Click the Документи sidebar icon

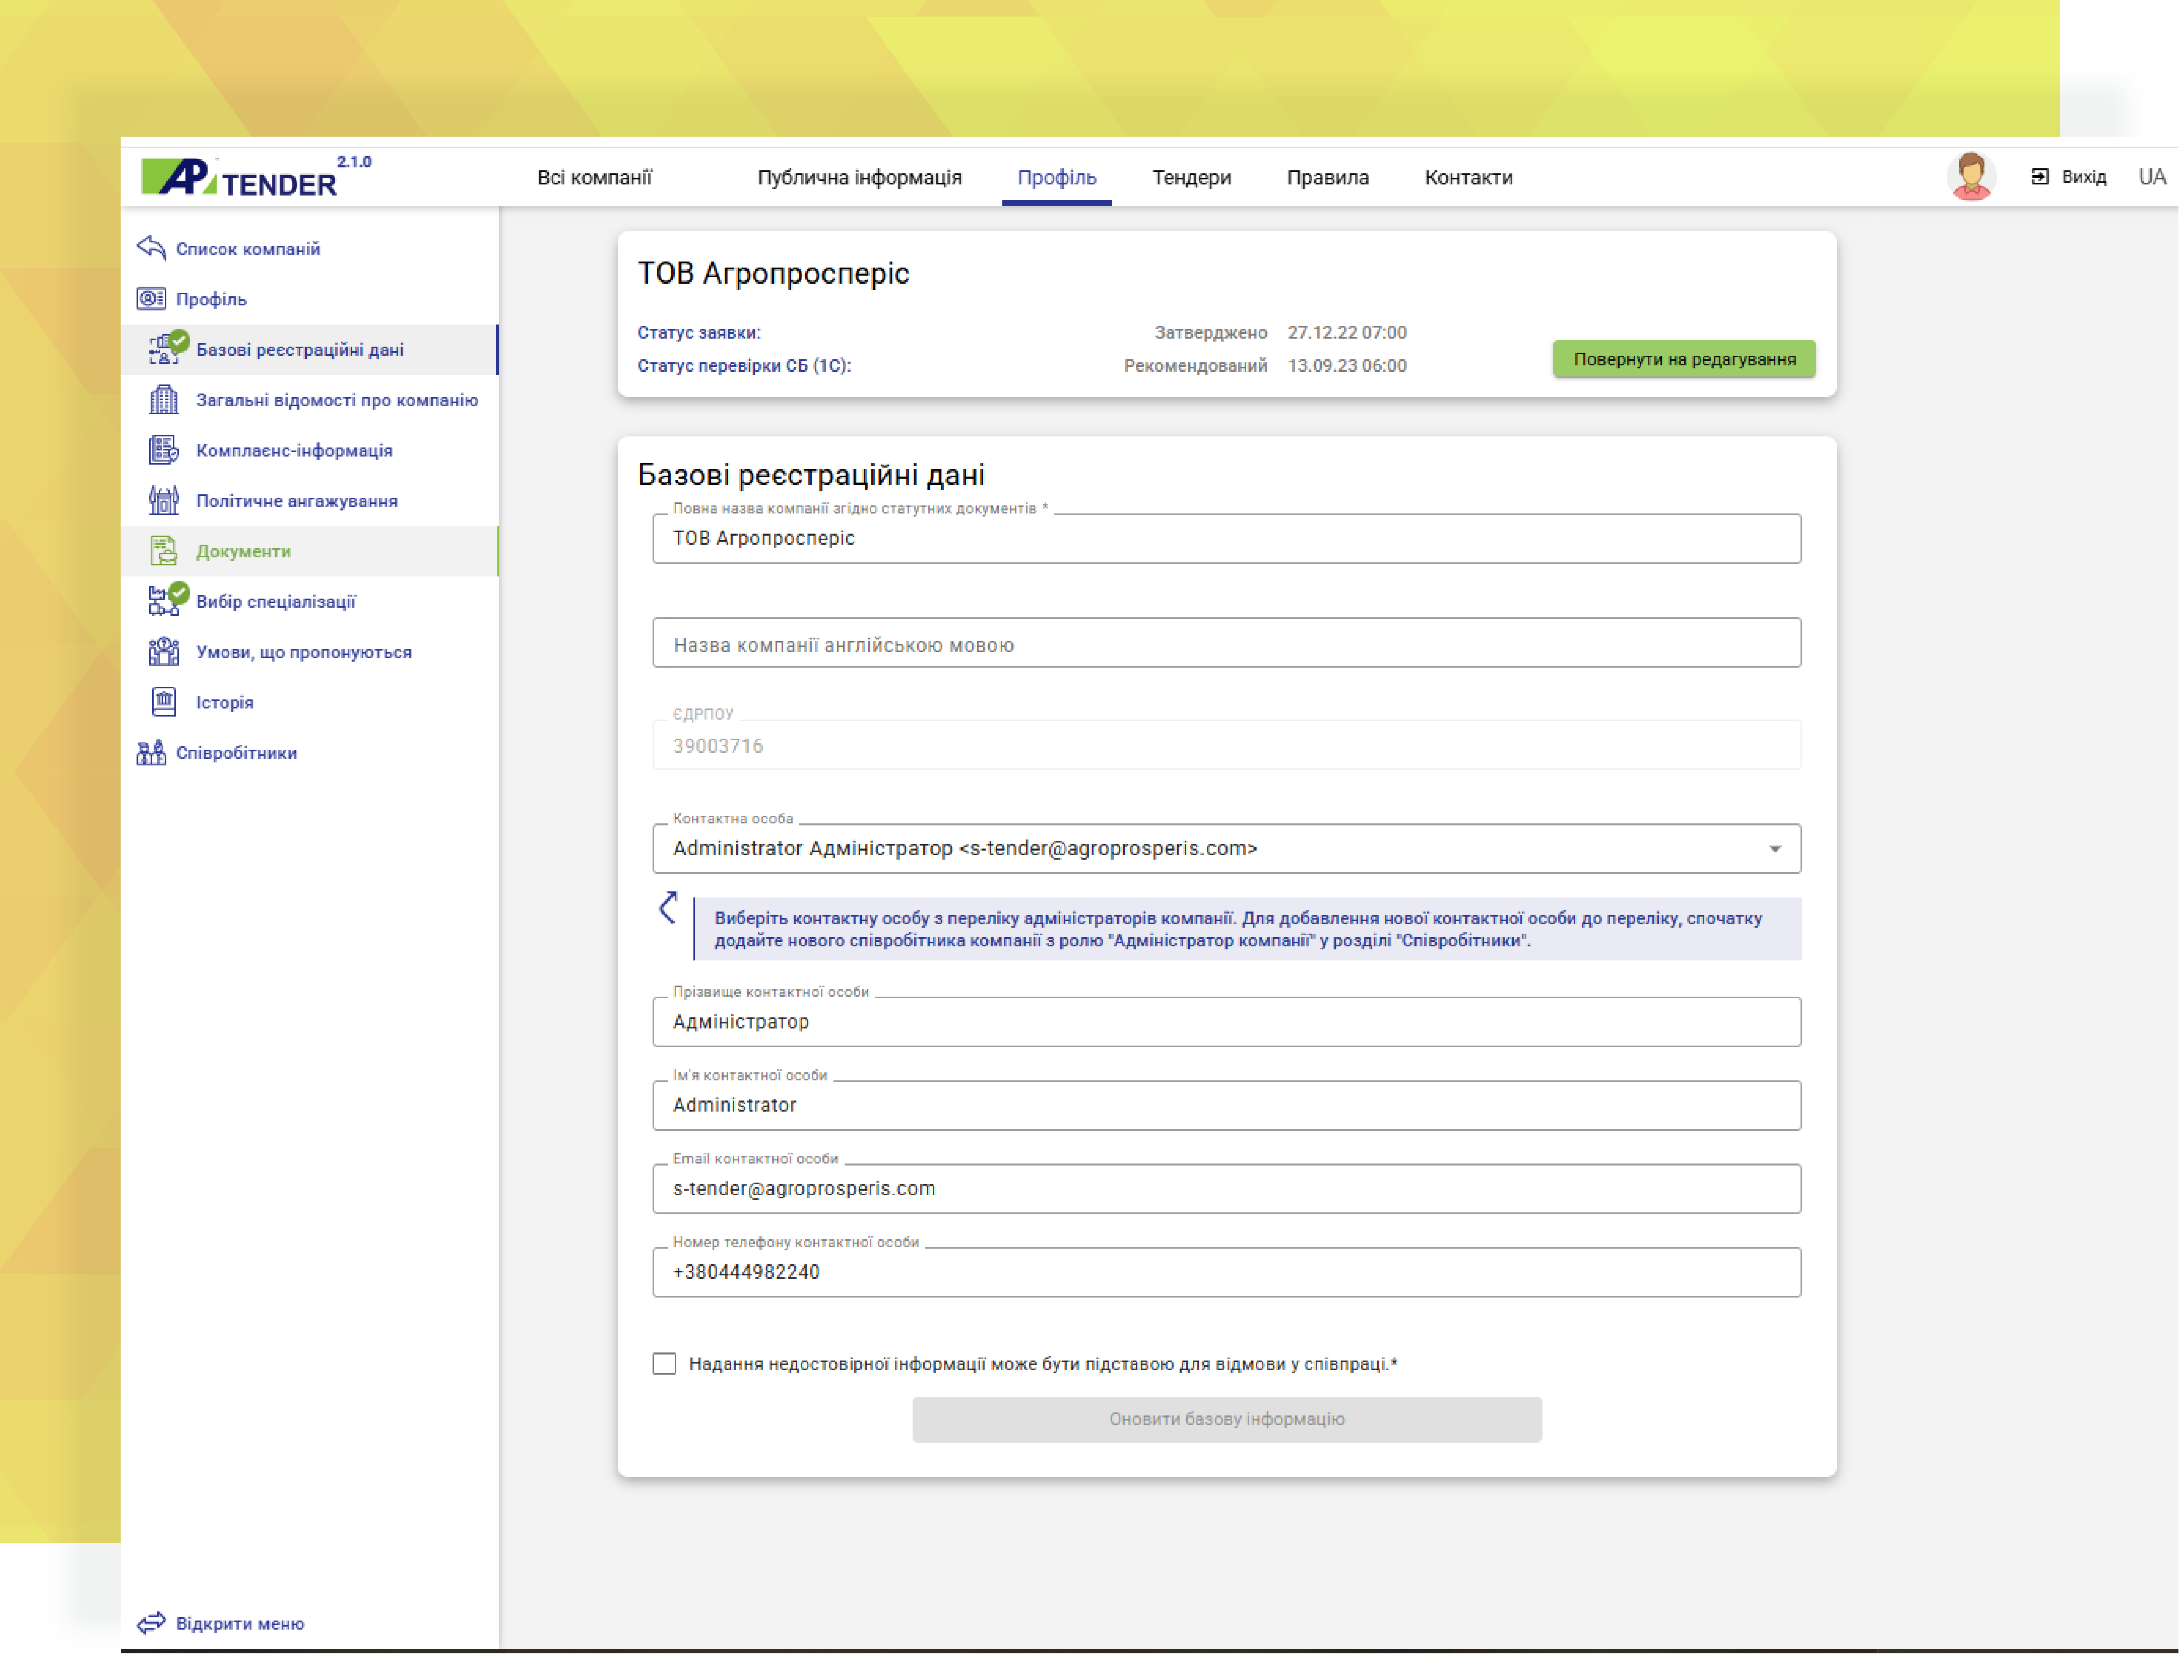click(163, 551)
